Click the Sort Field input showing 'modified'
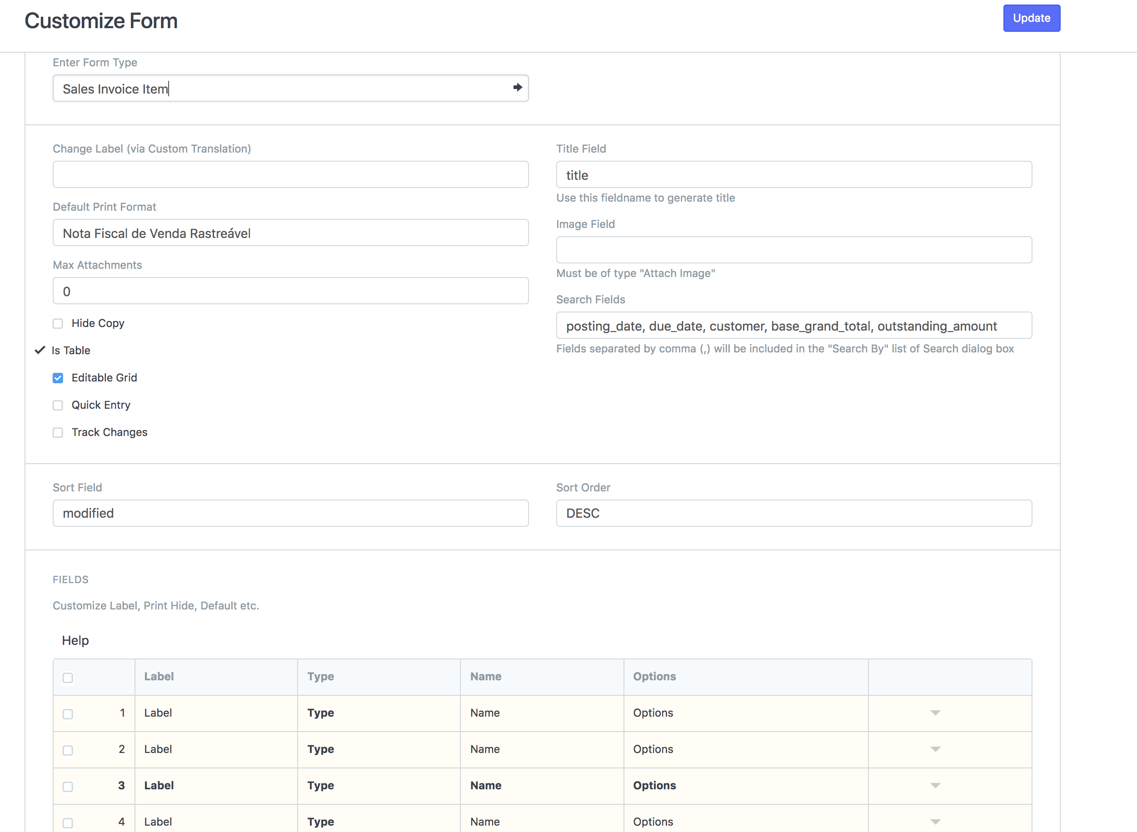The width and height of the screenshot is (1137, 832). coord(290,513)
